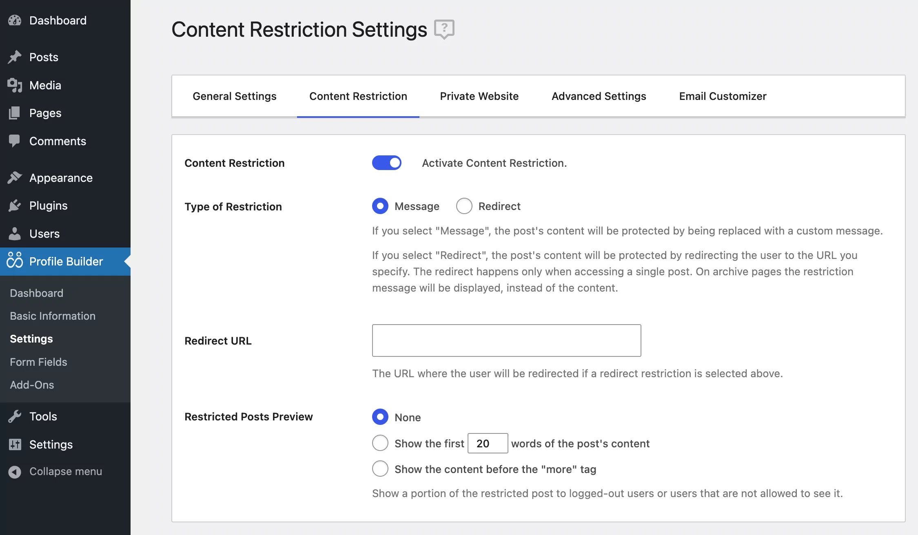Click the Appearance paintbrush icon
Image resolution: width=918 pixels, height=535 pixels.
click(x=15, y=178)
